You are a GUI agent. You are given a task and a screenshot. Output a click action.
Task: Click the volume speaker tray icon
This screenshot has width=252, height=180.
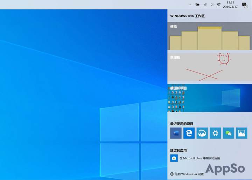point(212,5)
